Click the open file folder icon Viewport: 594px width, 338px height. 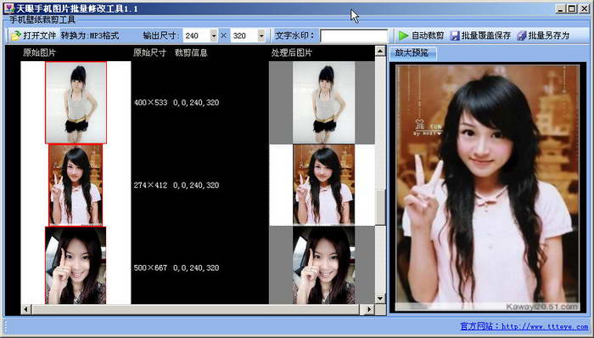(16, 36)
